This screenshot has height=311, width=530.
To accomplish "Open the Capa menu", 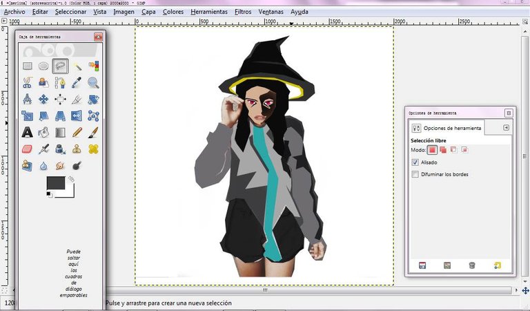I will coord(148,12).
